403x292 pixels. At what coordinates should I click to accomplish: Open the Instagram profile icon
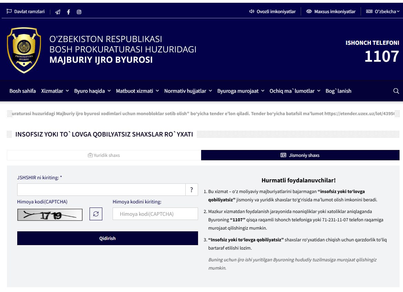(79, 12)
